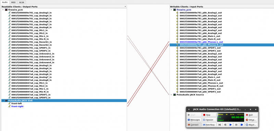
Task: Switch to the Audio tab
Action: point(5,2)
